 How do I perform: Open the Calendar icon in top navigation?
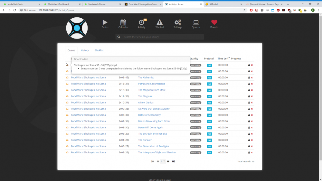123,24
